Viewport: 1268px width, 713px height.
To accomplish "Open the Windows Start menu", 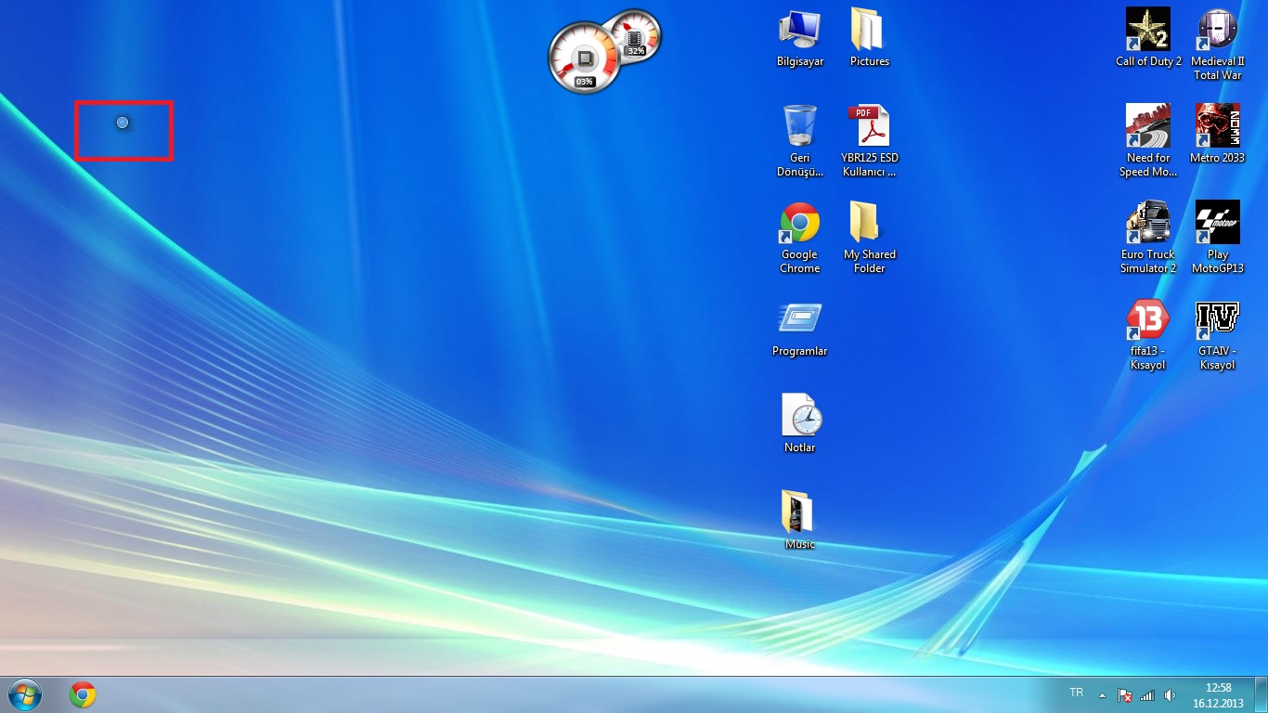I will coord(24,694).
